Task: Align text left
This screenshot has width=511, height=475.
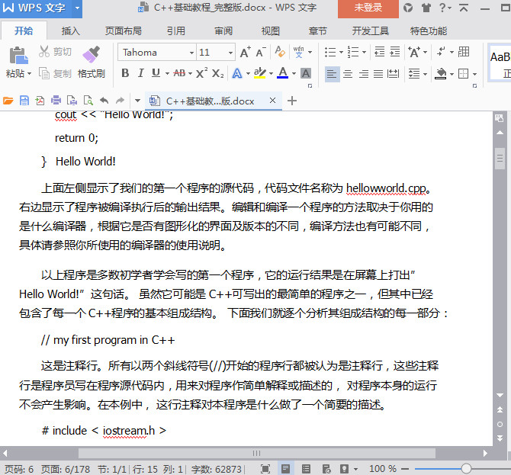Action: tap(332, 74)
